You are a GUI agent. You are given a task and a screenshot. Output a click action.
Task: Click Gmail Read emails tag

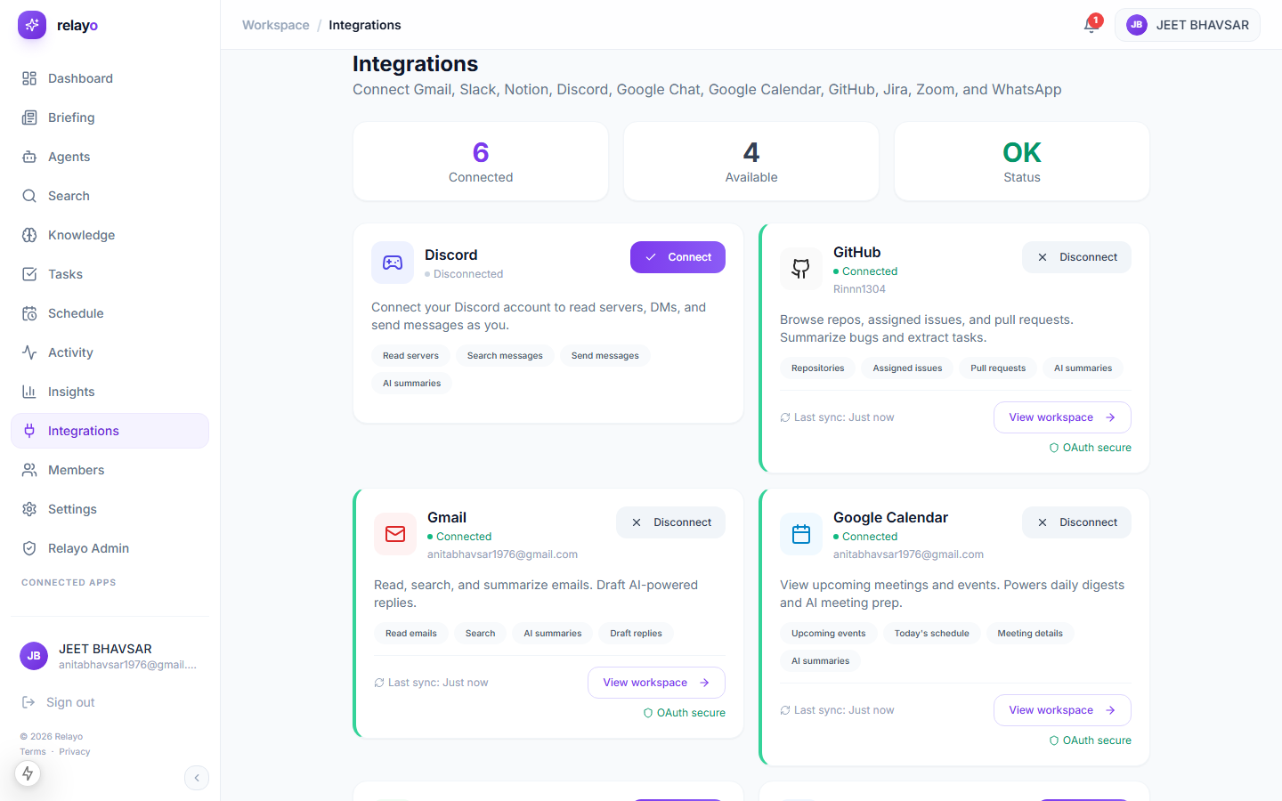pos(411,634)
